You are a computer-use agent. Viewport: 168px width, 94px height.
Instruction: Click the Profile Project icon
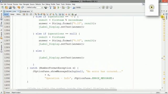68,8
